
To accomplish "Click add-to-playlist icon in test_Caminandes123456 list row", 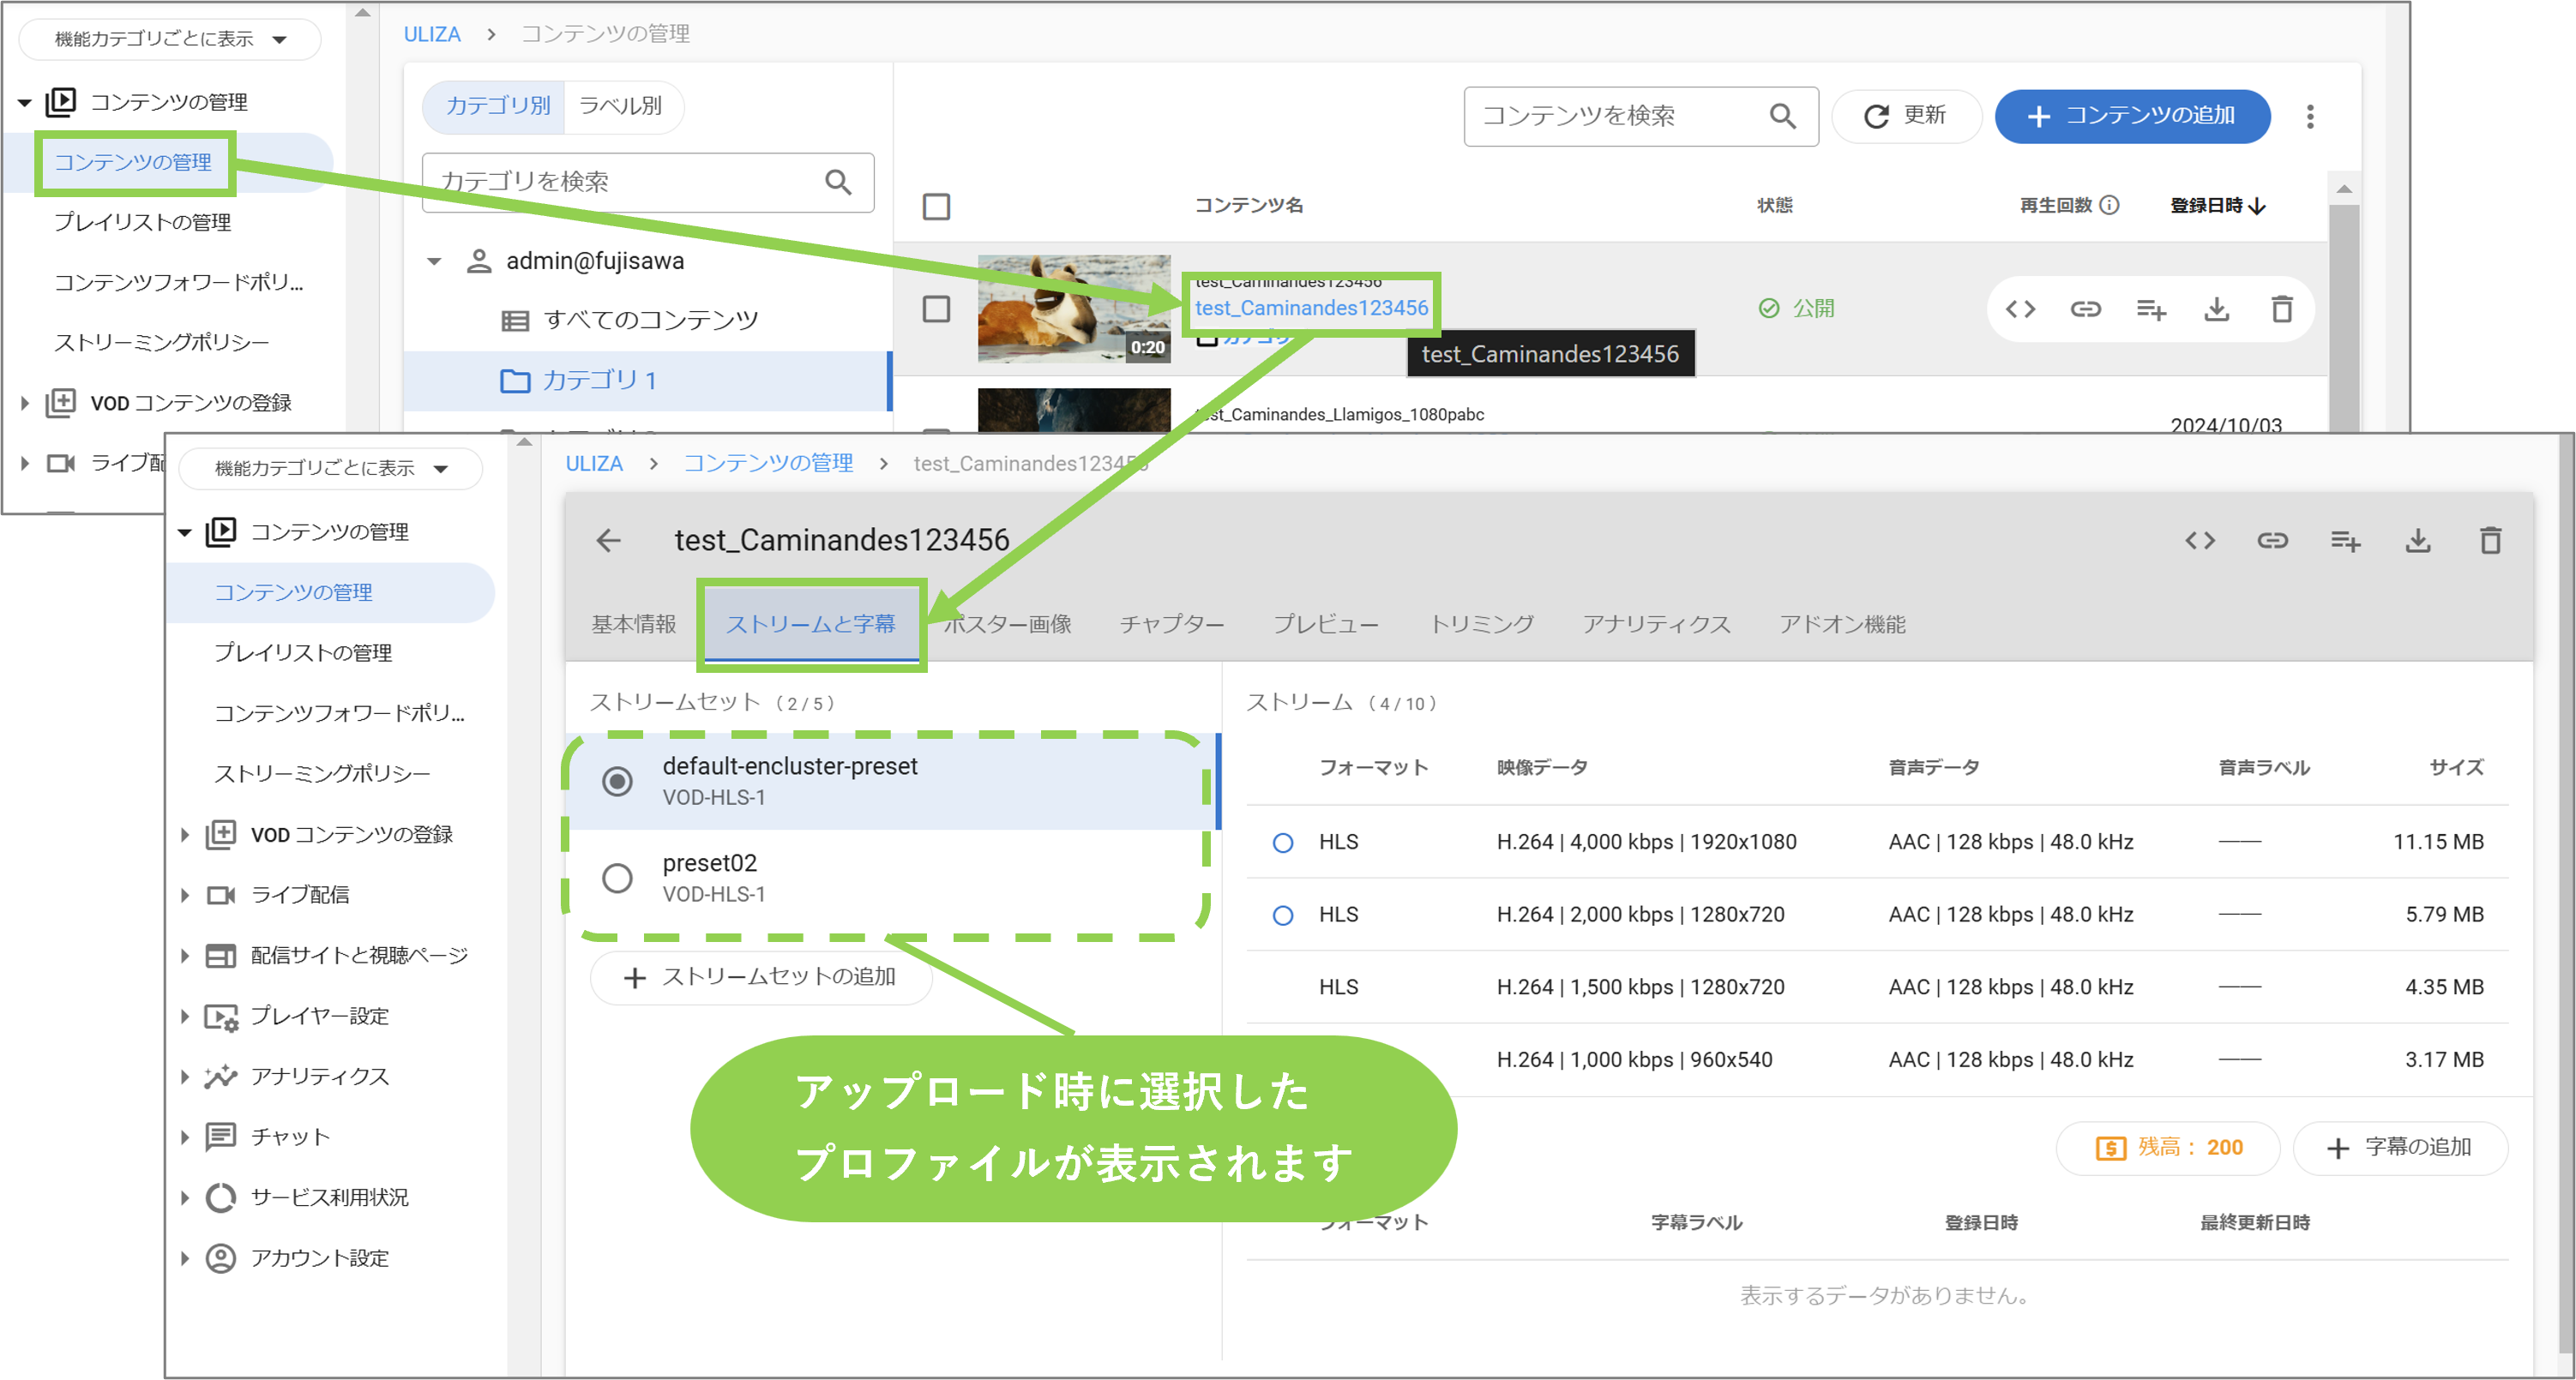I will 2151,309.
